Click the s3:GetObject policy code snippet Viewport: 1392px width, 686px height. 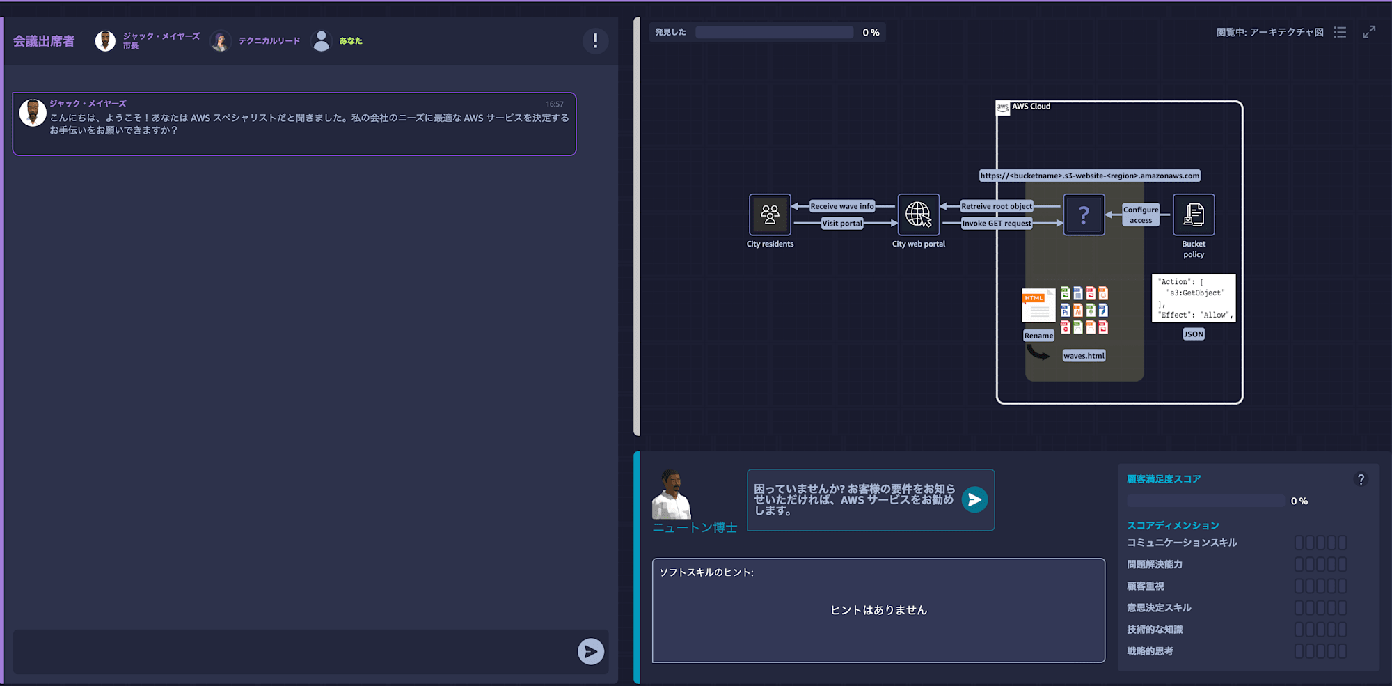[1194, 298]
